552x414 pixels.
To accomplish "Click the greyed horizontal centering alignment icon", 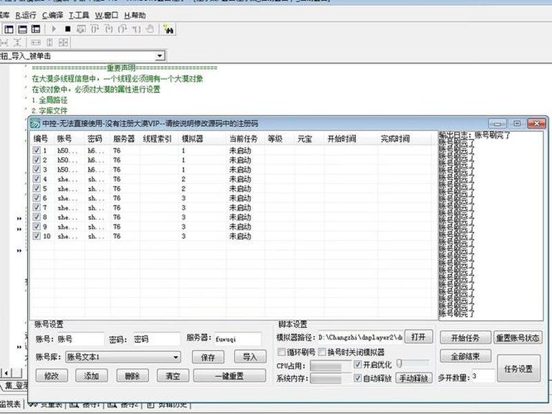I will click(36, 43).
